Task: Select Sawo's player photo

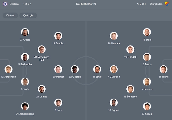Action: (97, 69)
